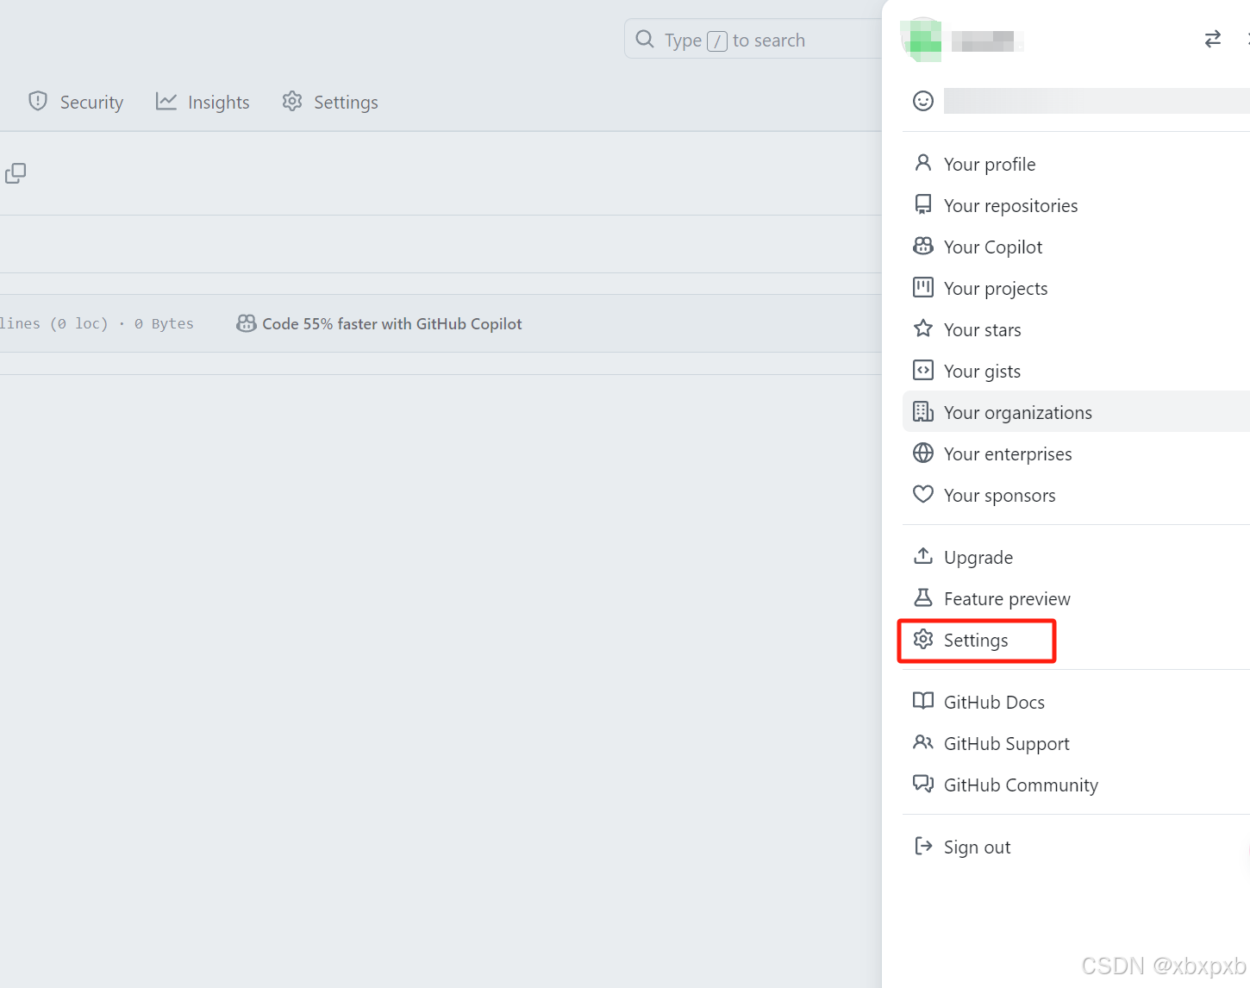The image size is (1250, 988).
Task: Click the Copilot icon in the user menu
Action: 923,246
